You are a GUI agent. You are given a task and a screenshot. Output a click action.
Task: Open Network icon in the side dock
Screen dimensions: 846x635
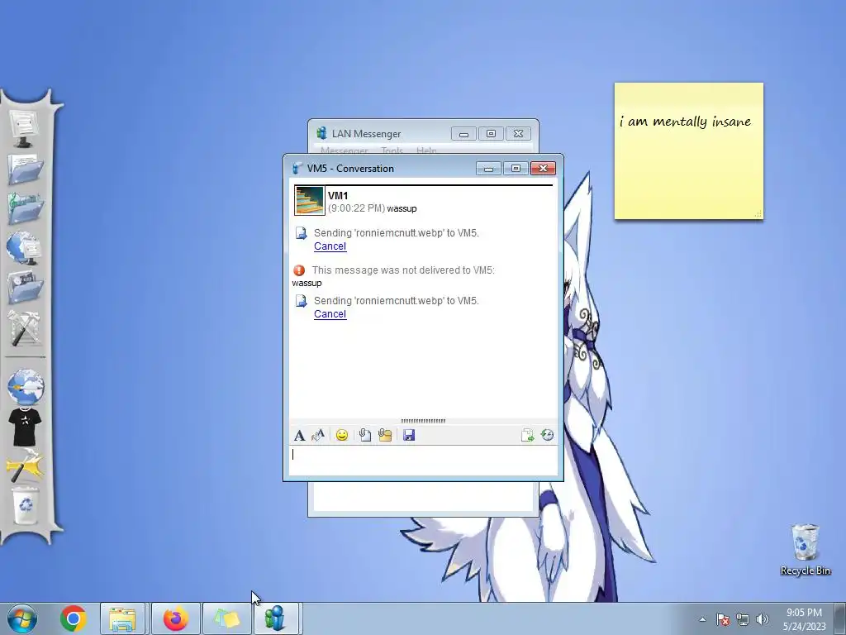[x=25, y=248]
